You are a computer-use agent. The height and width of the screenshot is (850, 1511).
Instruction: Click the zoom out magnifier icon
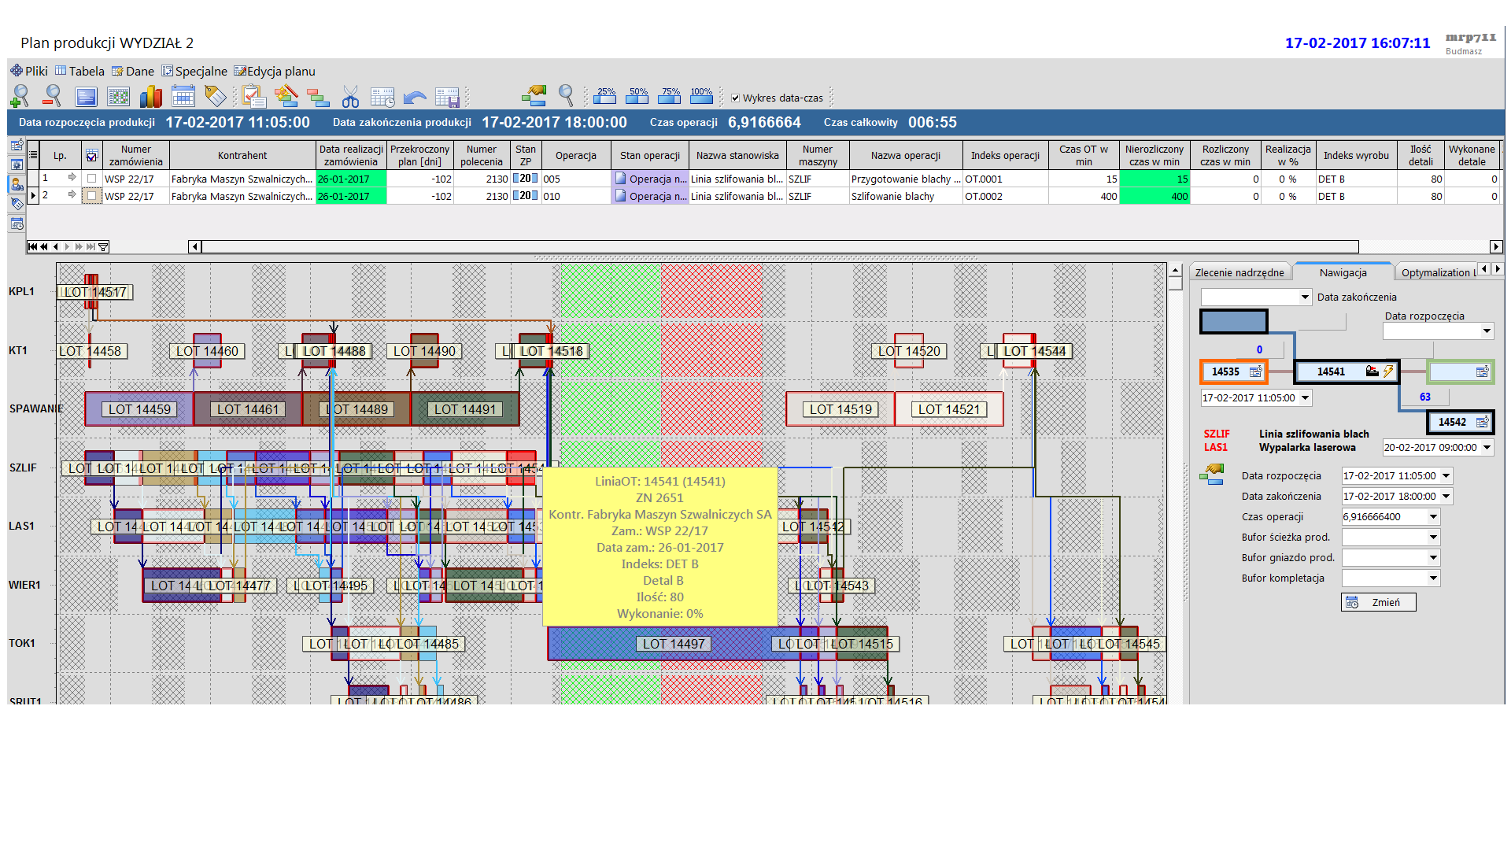point(52,96)
